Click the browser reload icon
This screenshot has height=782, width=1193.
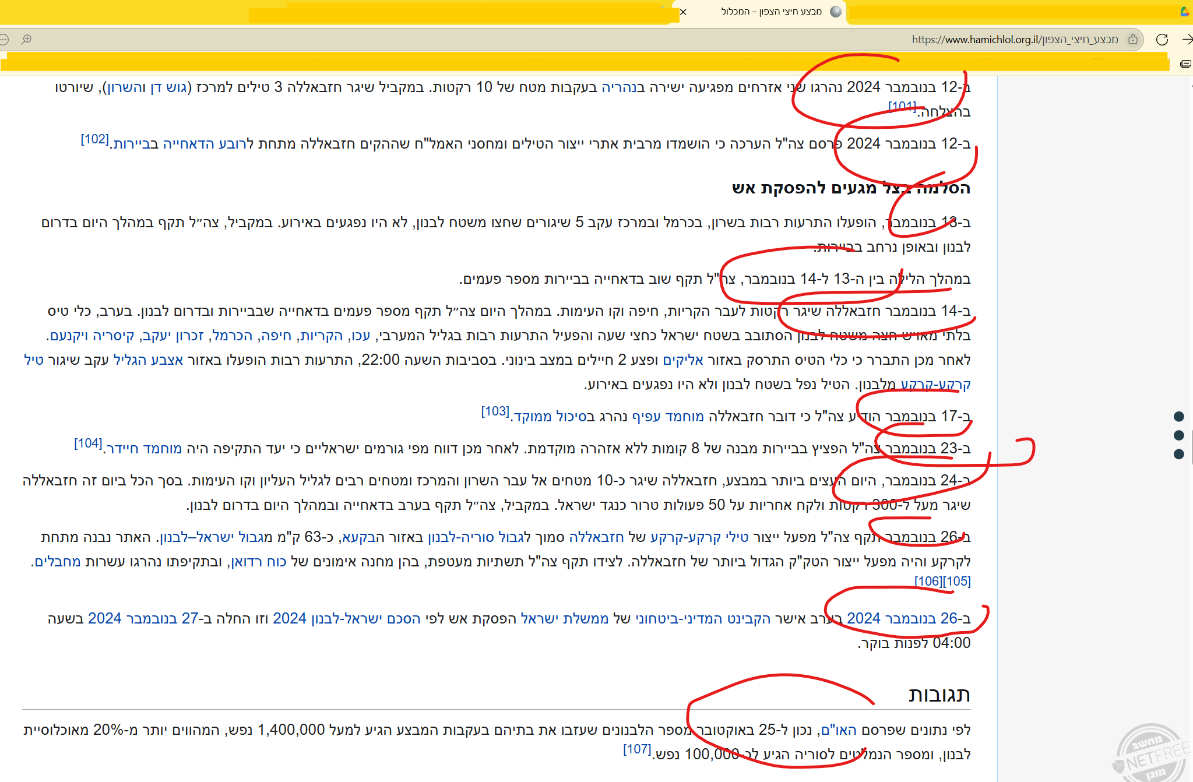point(1162,40)
